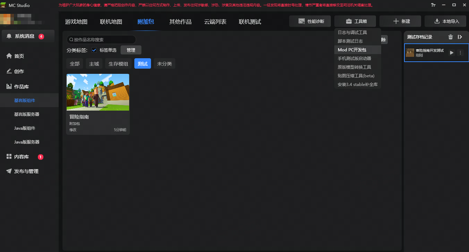Play the 冒险指南开发测试 save
The image size is (469, 252).
click(451, 53)
